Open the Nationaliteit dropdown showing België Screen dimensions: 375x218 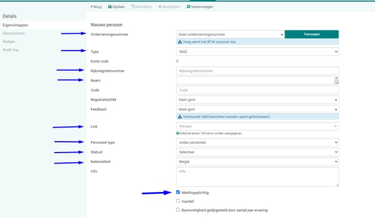[257, 161]
